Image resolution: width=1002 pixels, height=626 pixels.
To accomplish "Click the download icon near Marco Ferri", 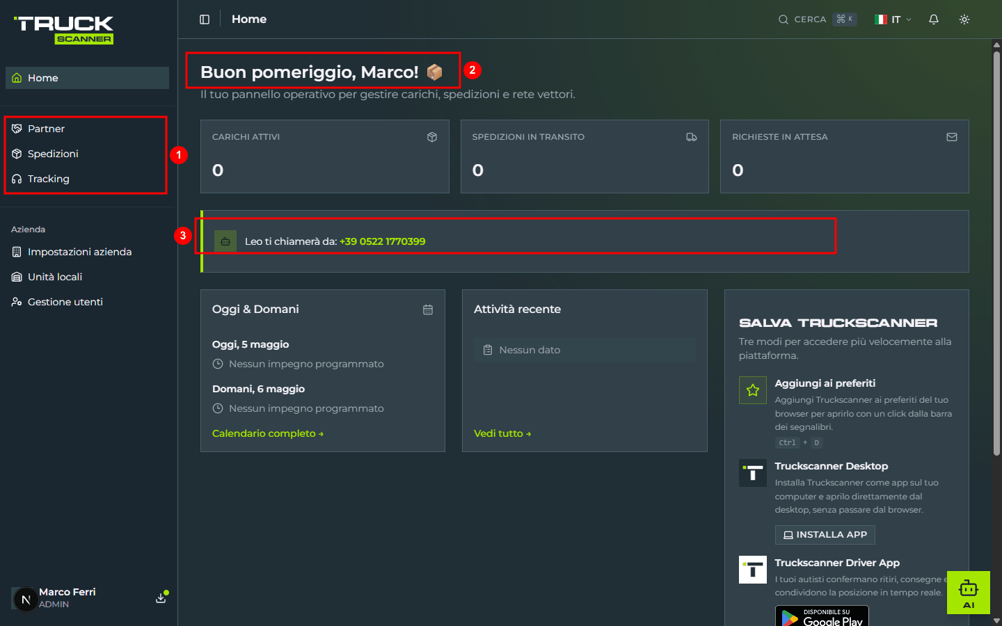I will click(x=161, y=598).
